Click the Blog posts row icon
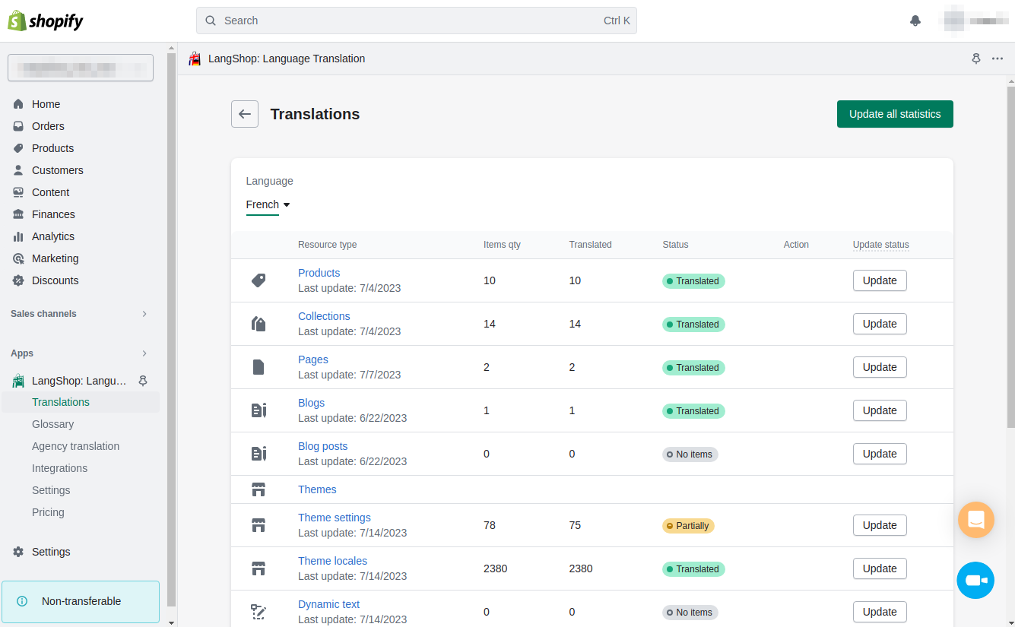The width and height of the screenshot is (1015, 627). click(259, 454)
